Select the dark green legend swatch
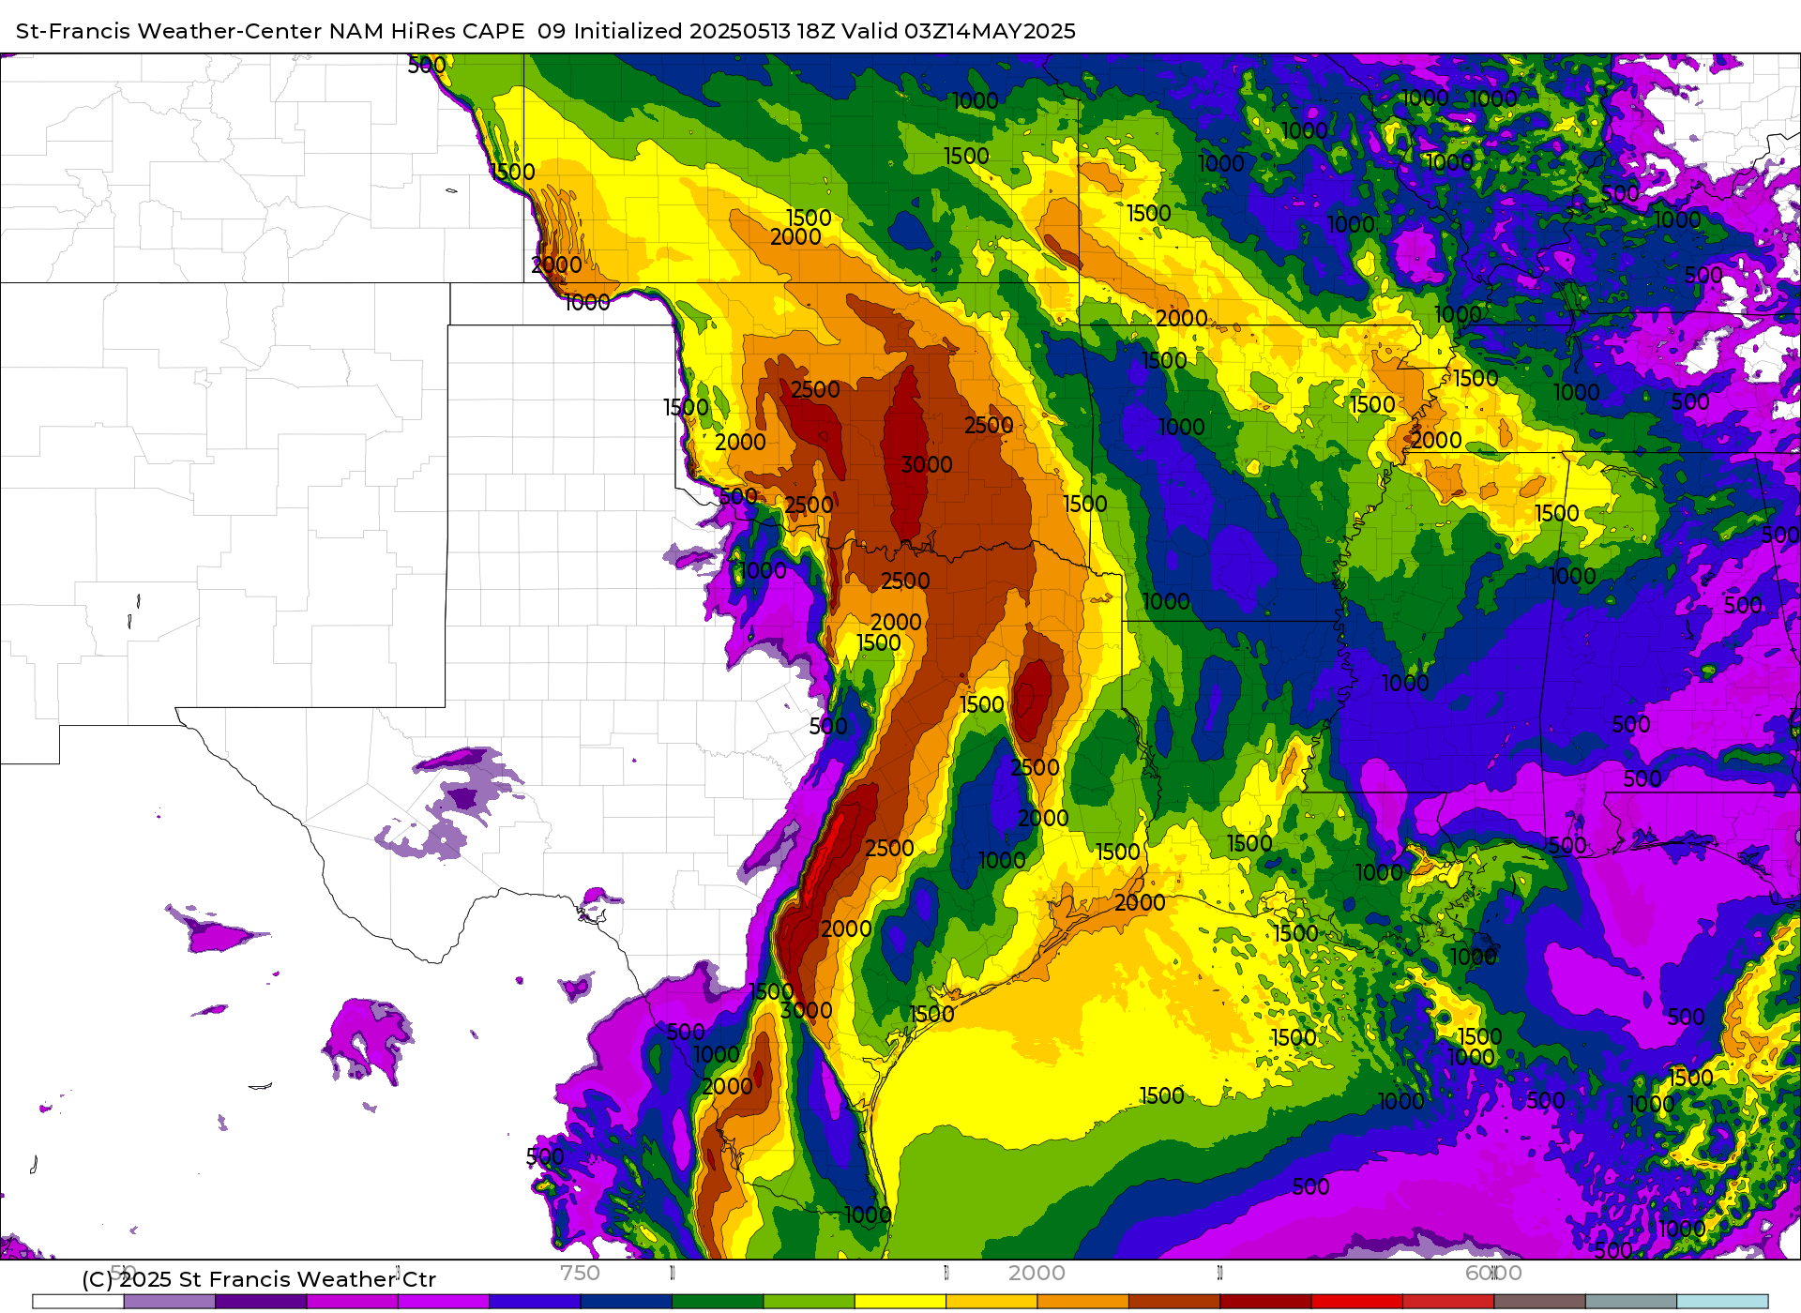 pyautogui.click(x=718, y=1301)
